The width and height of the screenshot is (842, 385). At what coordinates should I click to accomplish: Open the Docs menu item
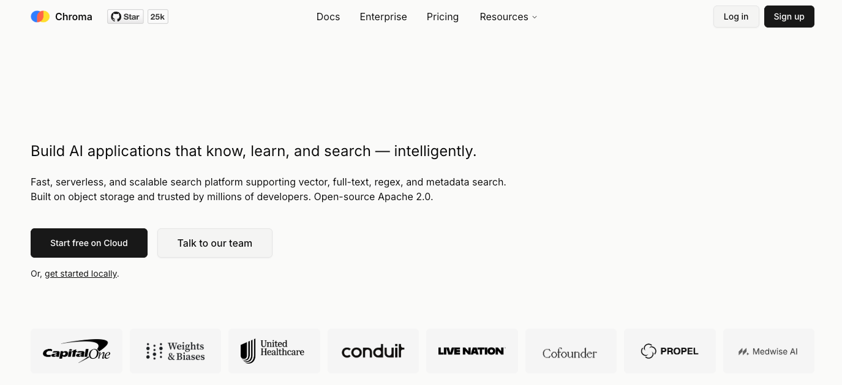(328, 17)
